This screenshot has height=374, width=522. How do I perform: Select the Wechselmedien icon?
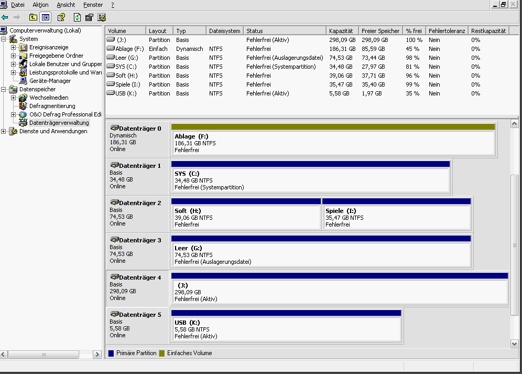tap(23, 98)
